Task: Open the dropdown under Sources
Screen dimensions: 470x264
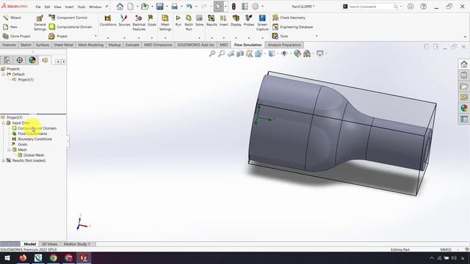Action: pos(124,38)
